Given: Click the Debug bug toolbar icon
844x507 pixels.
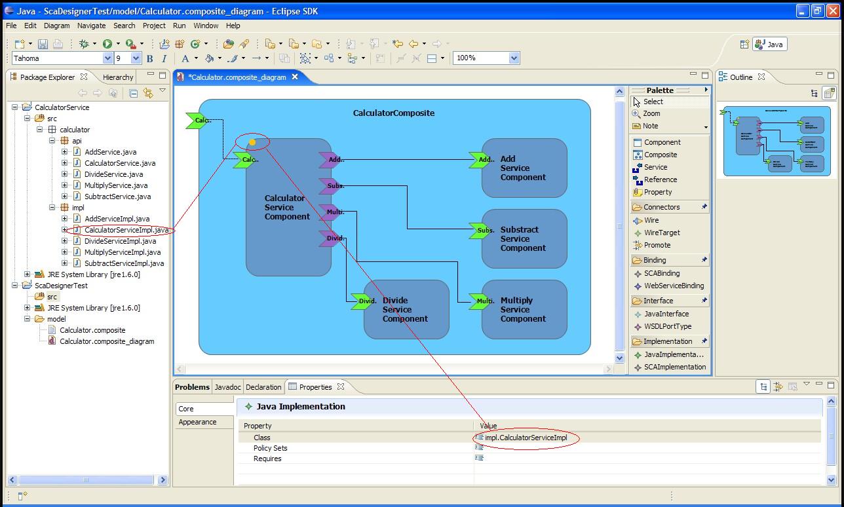Looking at the screenshot, I should [x=84, y=44].
